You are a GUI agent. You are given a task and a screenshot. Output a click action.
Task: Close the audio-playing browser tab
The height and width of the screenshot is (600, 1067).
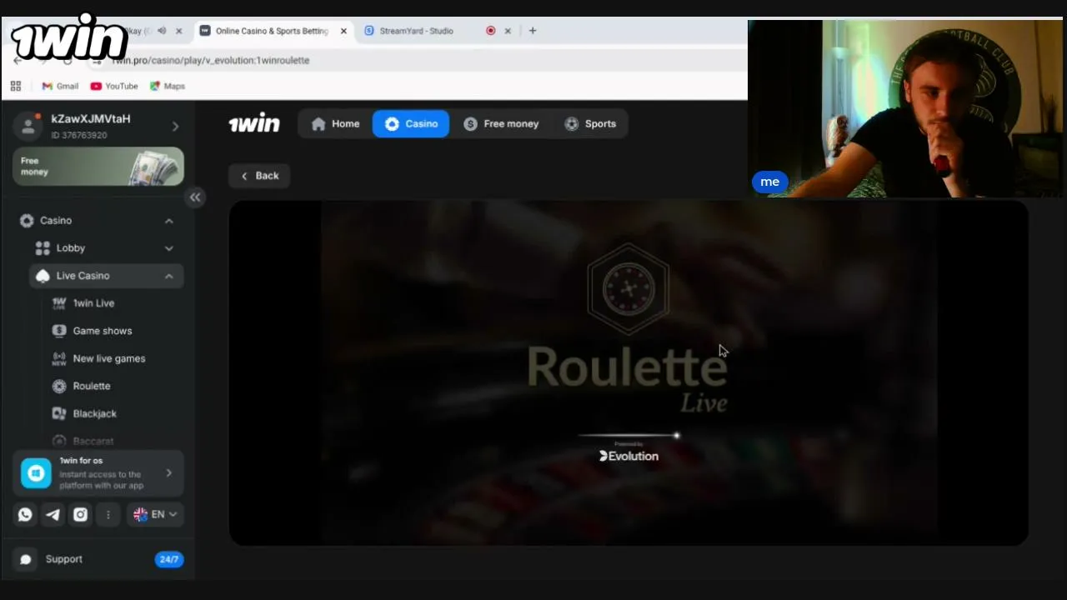point(178,31)
